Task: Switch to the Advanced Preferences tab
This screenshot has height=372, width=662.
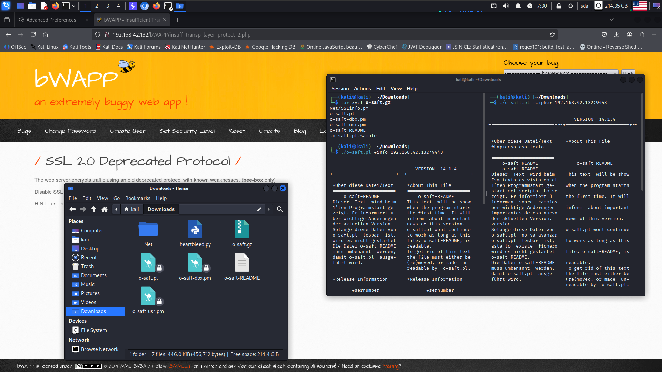Action: pyautogui.click(x=51, y=20)
